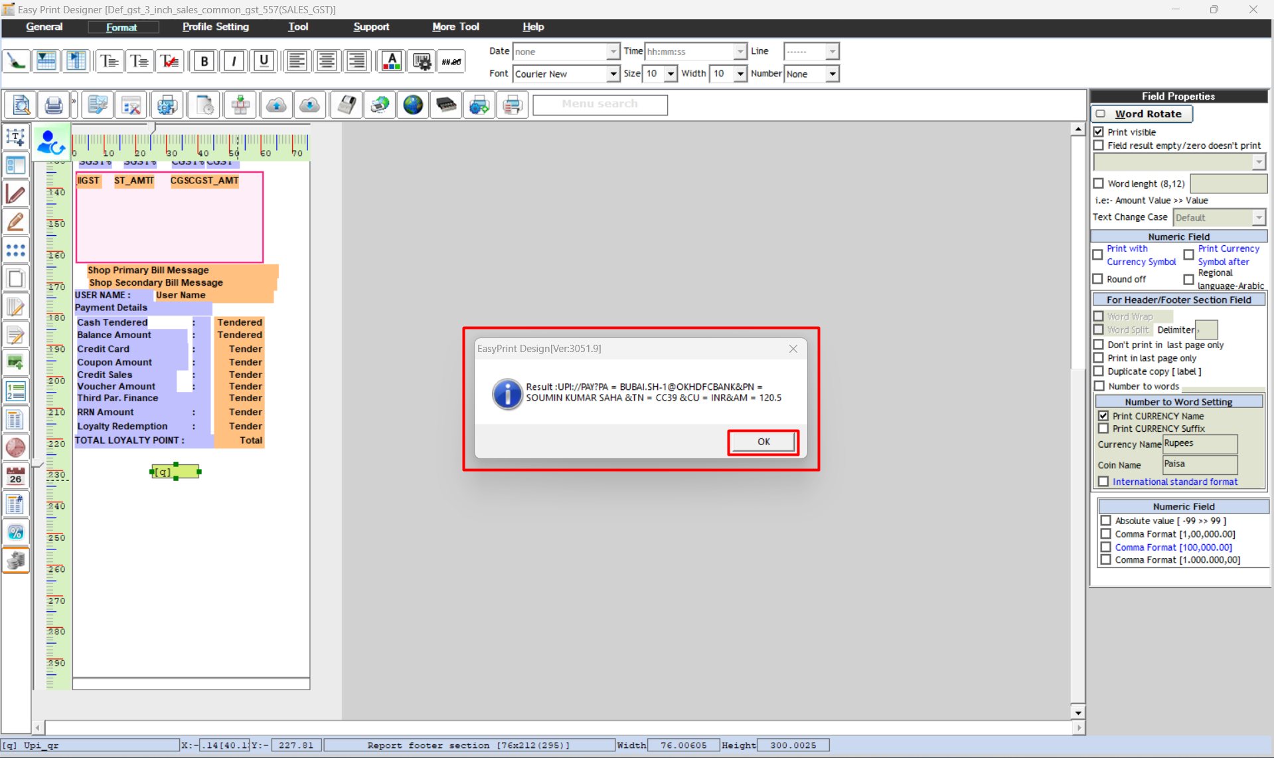Viewport: 1274px width, 758px height.
Task: Click the barcode settings icon
Action: pyautogui.click(x=422, y=61)
